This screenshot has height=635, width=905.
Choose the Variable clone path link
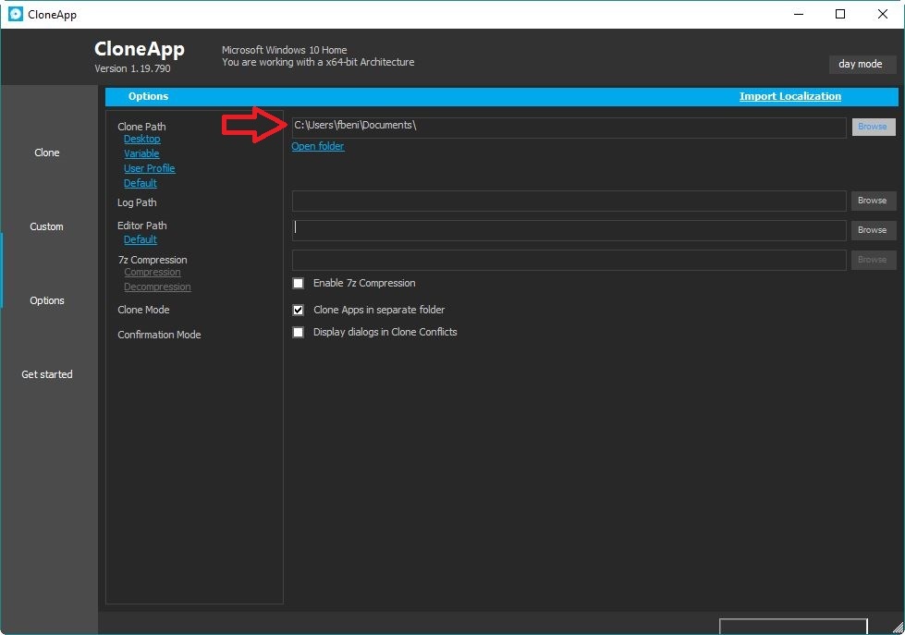141,153
